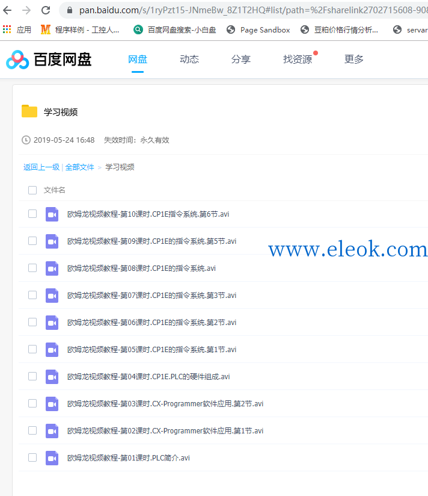The height and width of the screenshot is (496, 428).
Task: Open 第02课时.CX-Programmer软件应用.第1节.avi
Action: (165, 431)
